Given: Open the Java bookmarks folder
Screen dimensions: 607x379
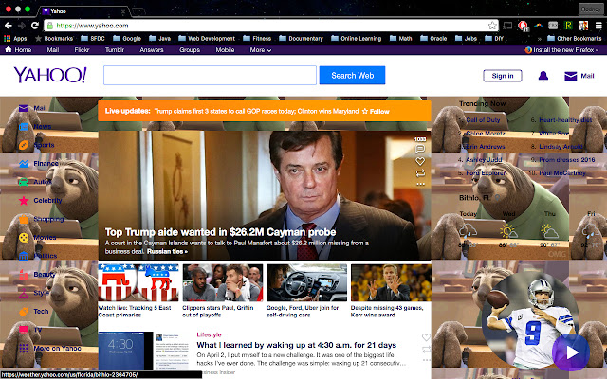Looking at the screenshot, I should tap(160, 38).
